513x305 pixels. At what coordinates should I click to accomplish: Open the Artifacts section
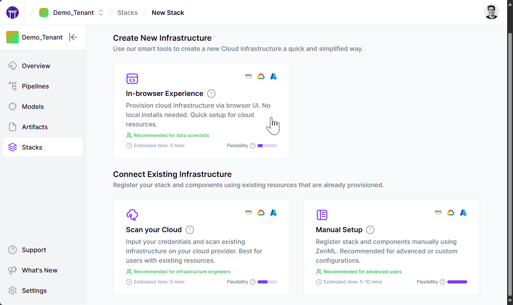pyautogui.click(x=35, y=127)
